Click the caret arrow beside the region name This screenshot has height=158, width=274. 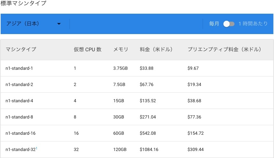coord(59,24)
